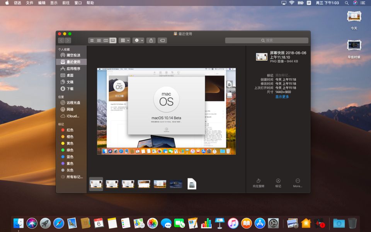
Task: Filter by the 橙色 tag
Action: 71,136
